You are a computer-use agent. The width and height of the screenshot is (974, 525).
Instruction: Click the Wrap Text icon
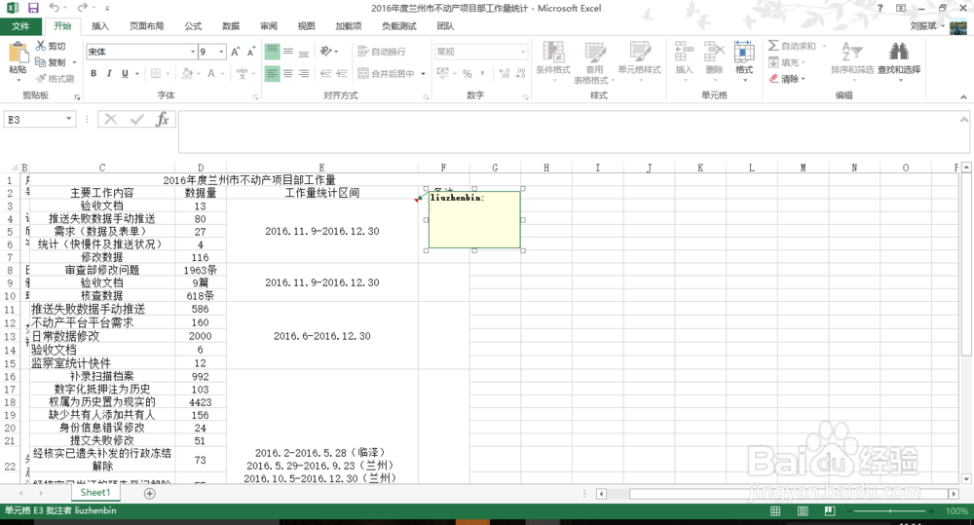[362, 52]
